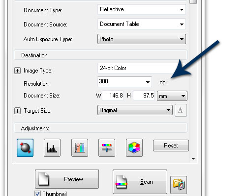The height and width of the screenshot is (196, 246).
Task: Open the Resolution 300 dropdown
Action: [x=124, y=82]
